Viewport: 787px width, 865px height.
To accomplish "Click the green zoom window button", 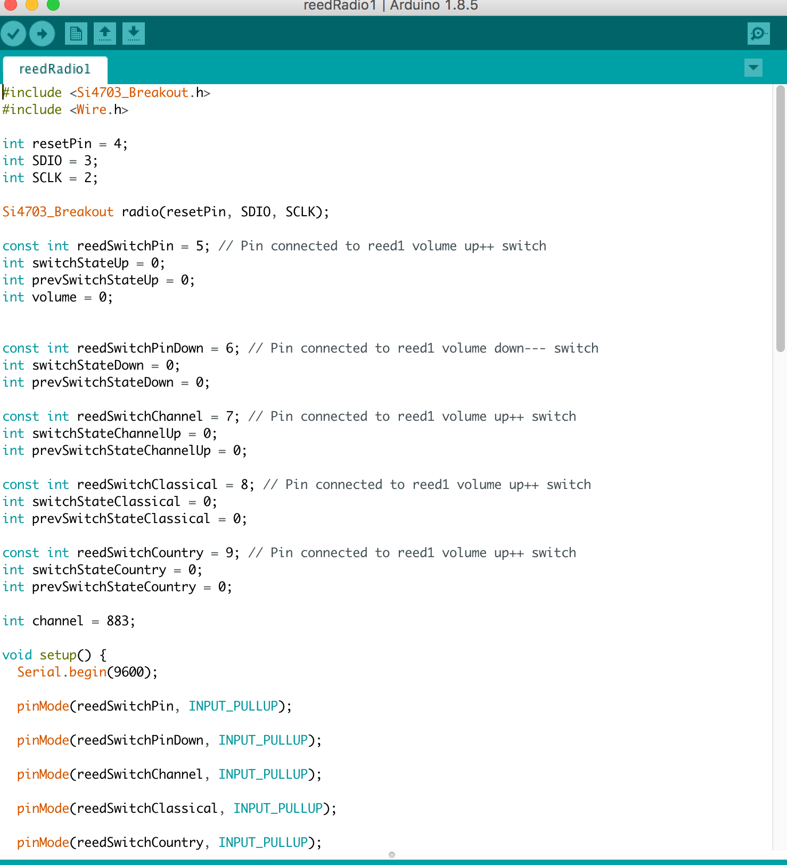I will point(53,5).
